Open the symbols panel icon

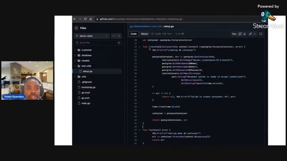pyautogui.click(x=261, y=34)
